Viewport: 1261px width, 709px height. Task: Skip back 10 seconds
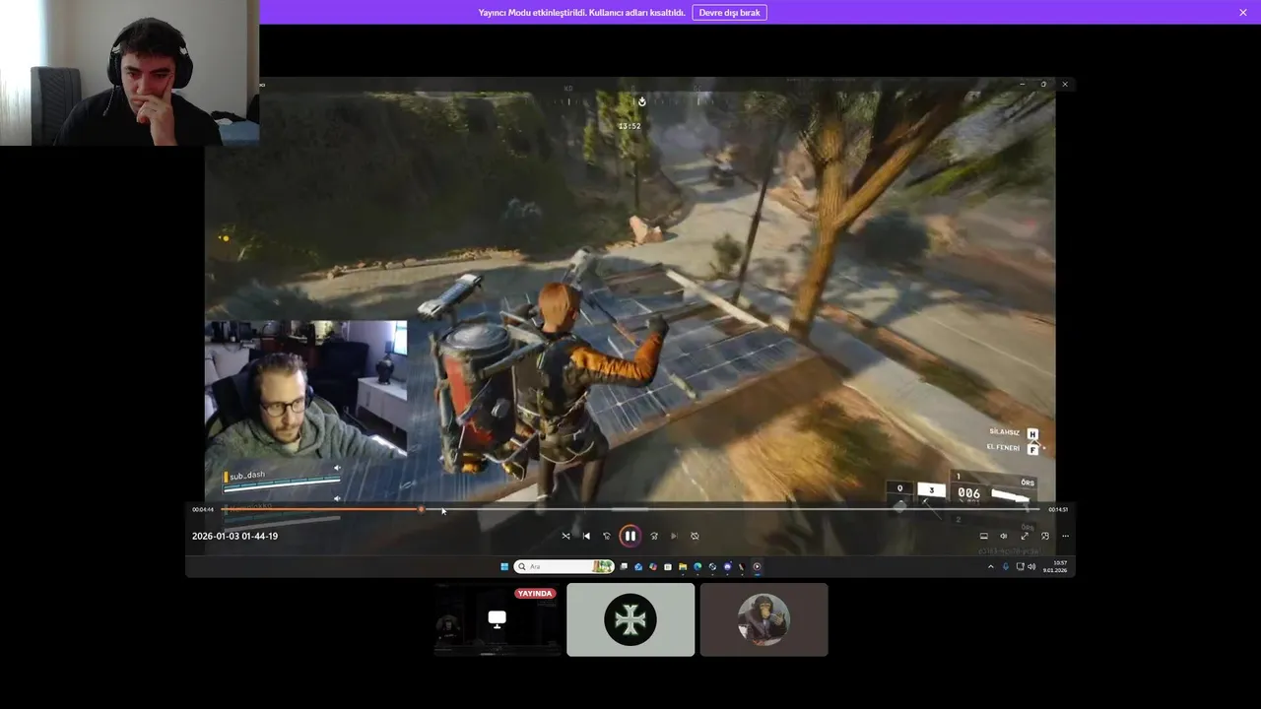pos(607,536)
